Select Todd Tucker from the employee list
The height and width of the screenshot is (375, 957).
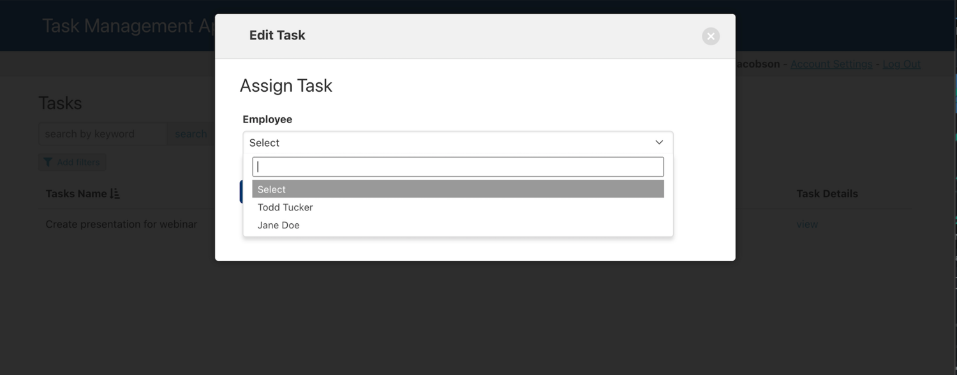285,207
